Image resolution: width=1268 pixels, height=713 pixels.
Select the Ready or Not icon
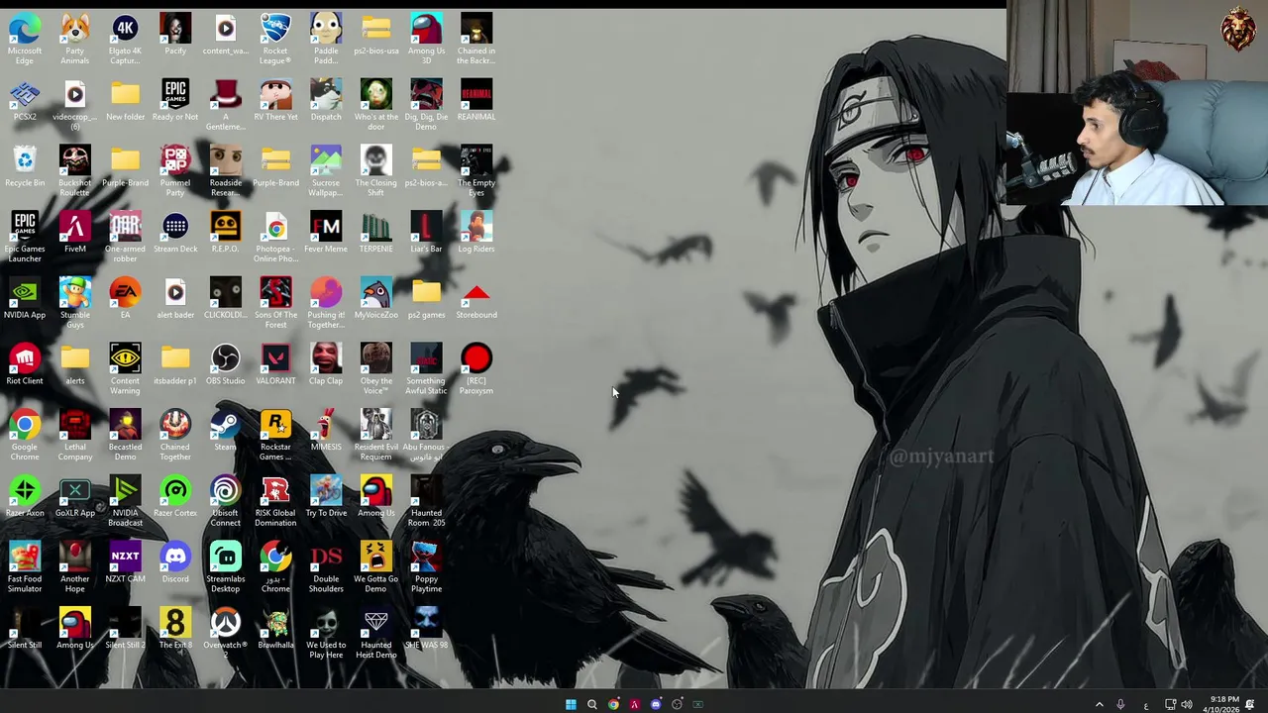175,100
